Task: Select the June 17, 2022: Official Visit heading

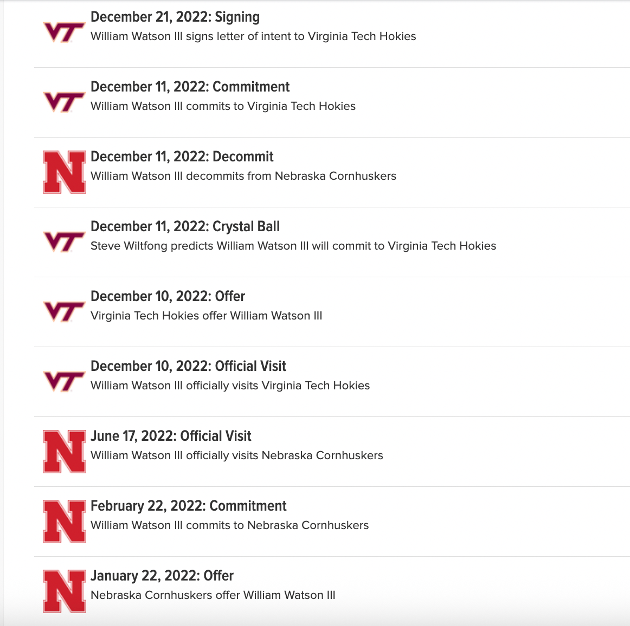Action: [171, 436]
